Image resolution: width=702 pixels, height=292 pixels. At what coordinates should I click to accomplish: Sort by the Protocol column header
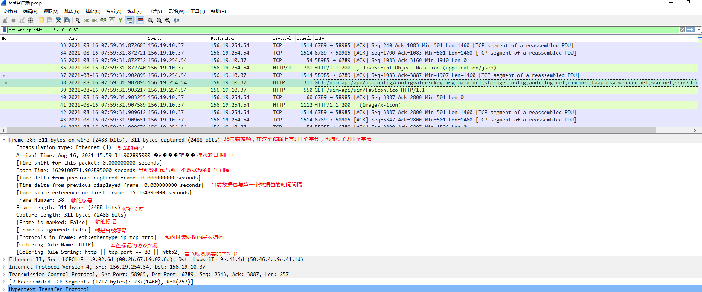tap(283, 38)
